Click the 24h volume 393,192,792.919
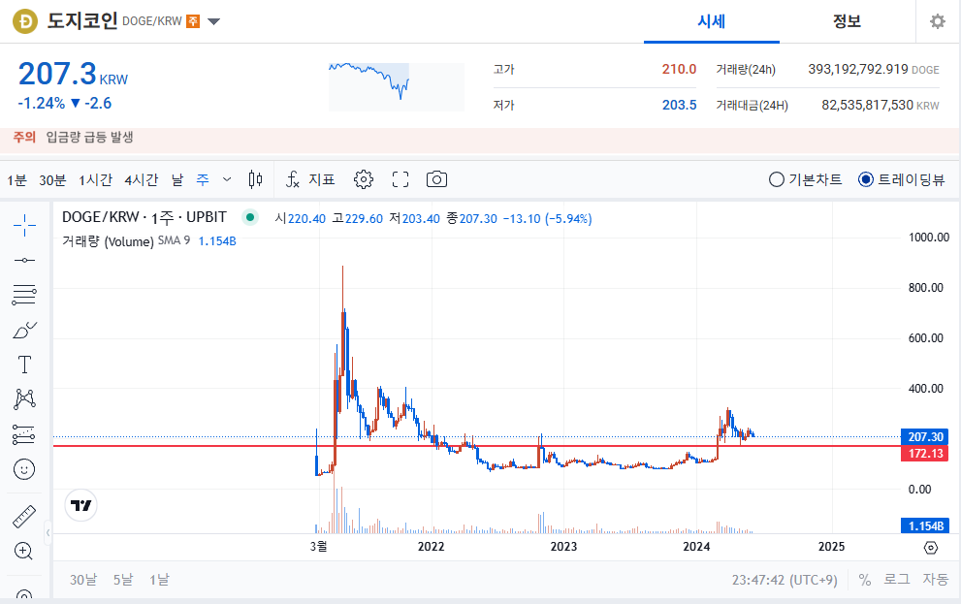This screenshot has width=961, height=604. (858, 69)
